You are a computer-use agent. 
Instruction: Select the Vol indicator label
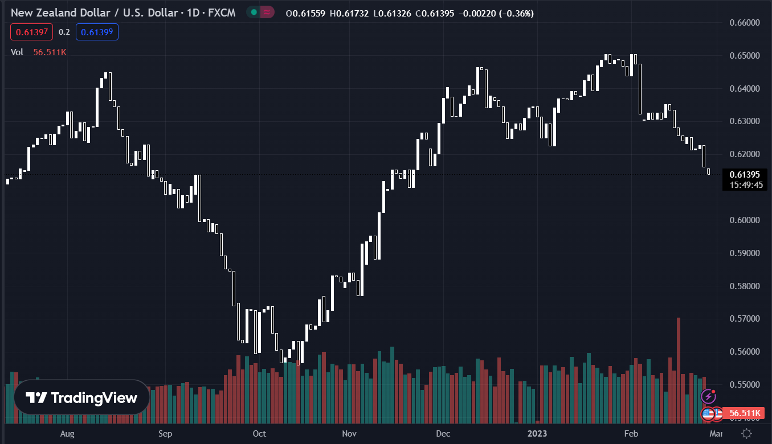pos(17,52)
